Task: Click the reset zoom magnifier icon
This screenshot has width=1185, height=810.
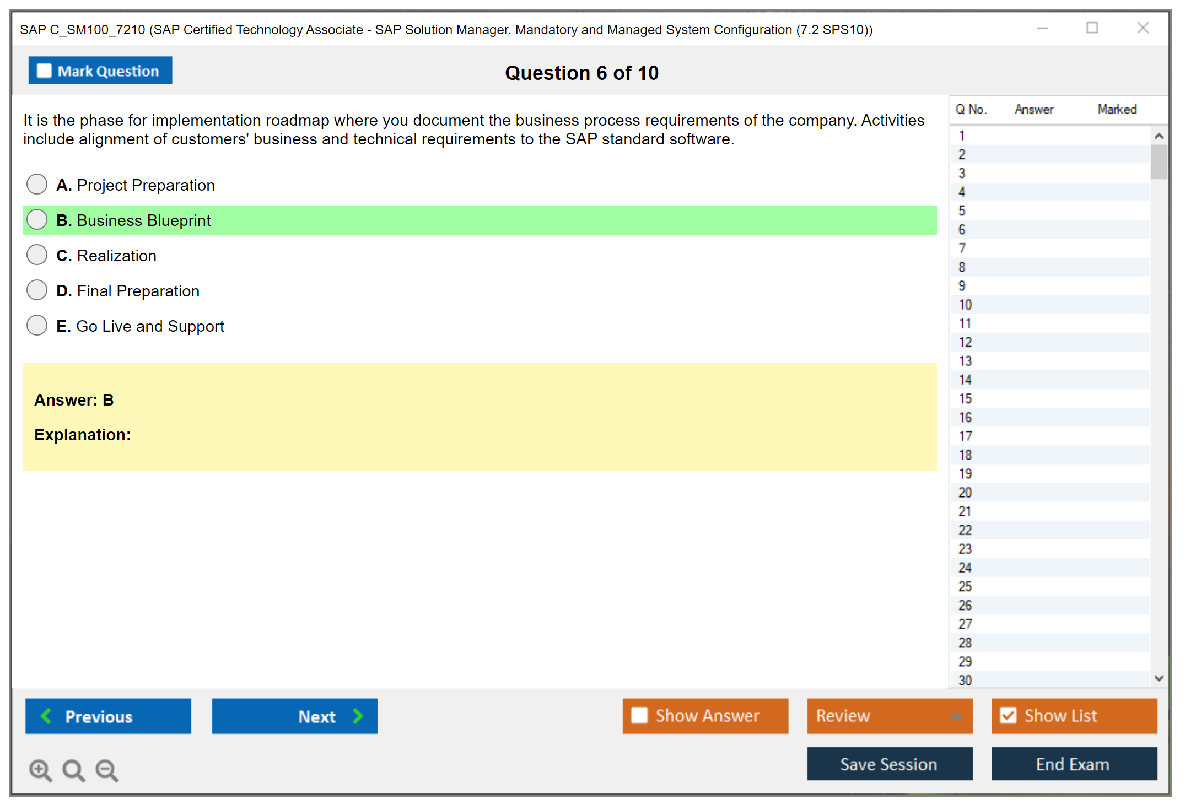Action: [73, 770]
